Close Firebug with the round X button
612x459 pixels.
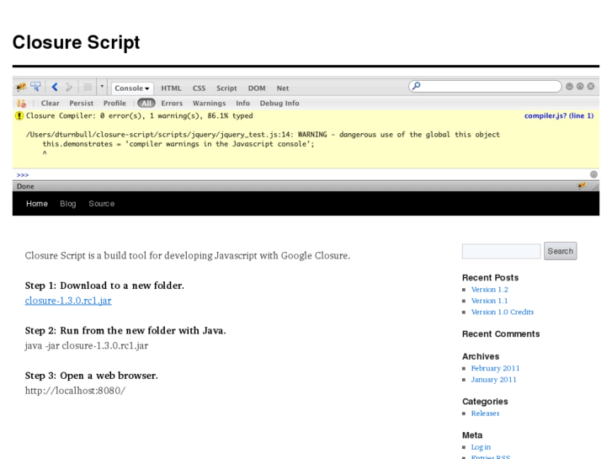[590, 87]
